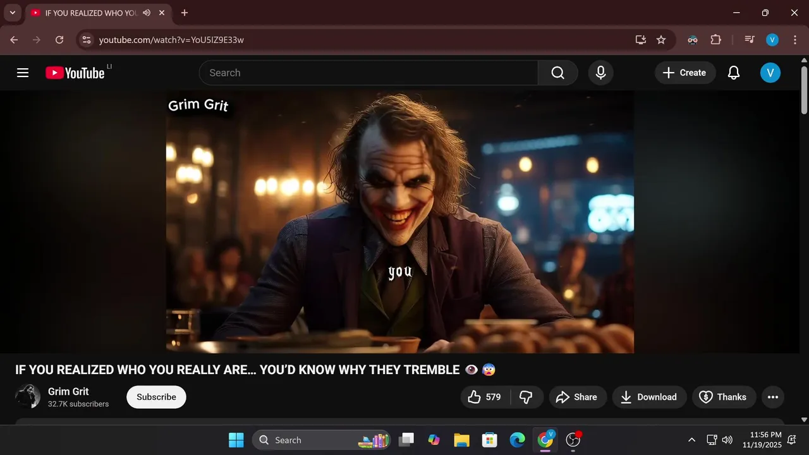The width and height of the screenshot is (809, 455).
Task: Show hidden system tray icons
Action: pyautogui.click(x=691, y=440)
